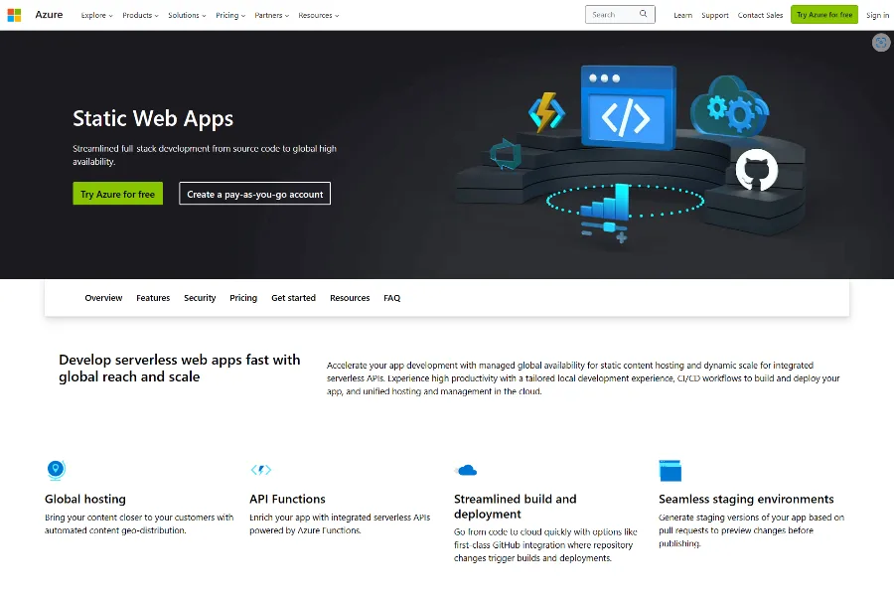Click the GitHub logo in hero image
The width and height of the screenshot is (894, 596).
756,171
